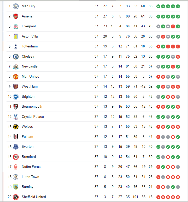
Task: Select the Wolves badge icon
Action: [16, 127]
